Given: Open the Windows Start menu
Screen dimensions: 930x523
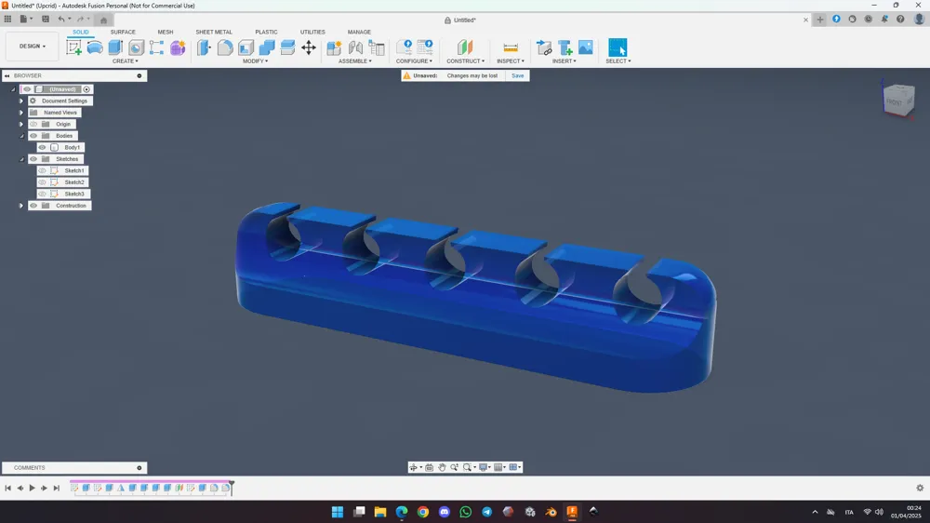Looking at the screenshot, I should coord(338,512).
